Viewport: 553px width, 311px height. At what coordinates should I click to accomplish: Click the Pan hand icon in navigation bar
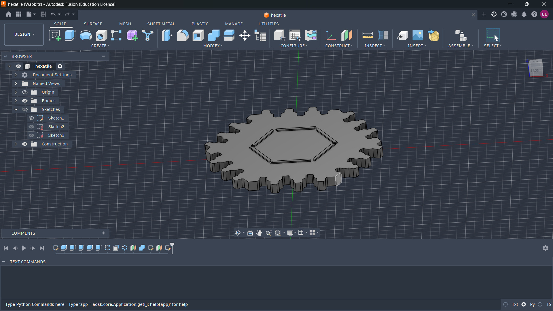point(259,233)
